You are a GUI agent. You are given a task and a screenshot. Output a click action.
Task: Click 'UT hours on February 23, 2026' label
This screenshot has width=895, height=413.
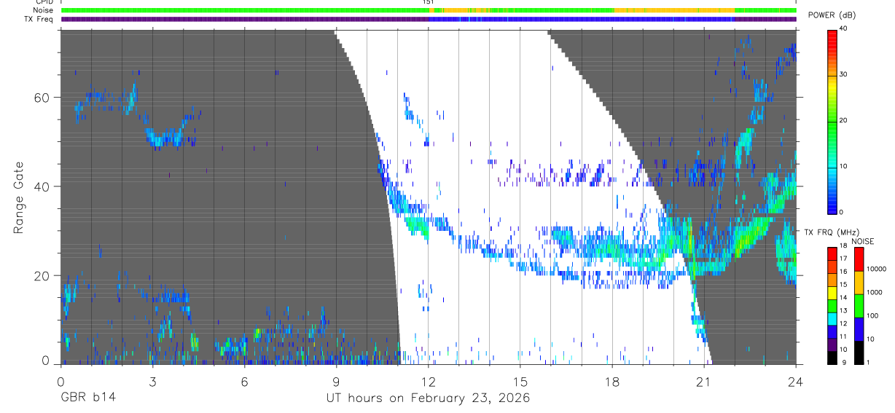(428, 398)
